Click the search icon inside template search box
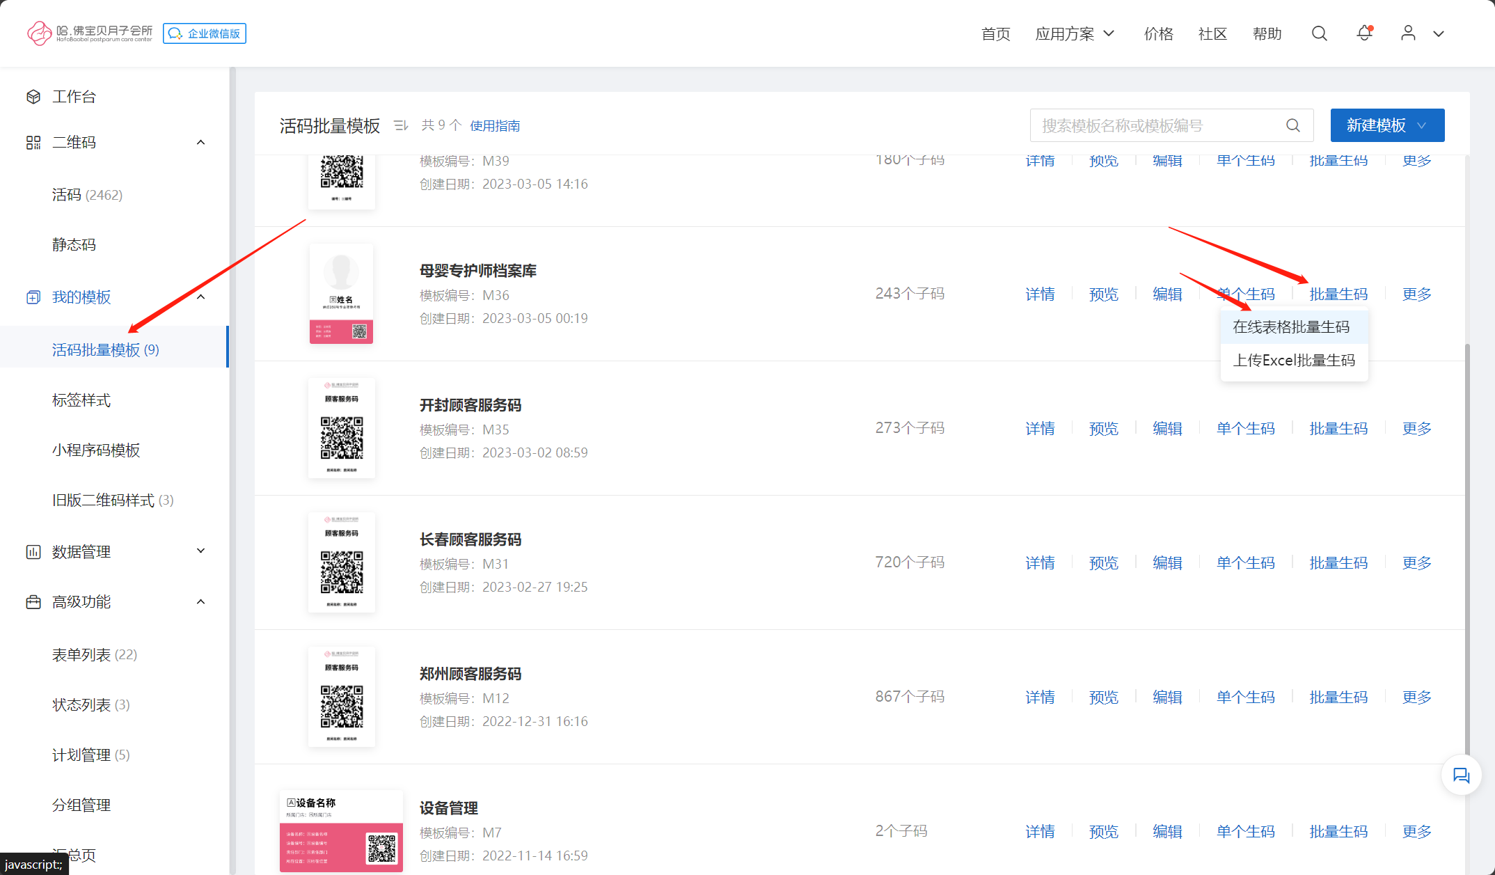Screen dimensions: 1495x875 [x=1292, y=125]
